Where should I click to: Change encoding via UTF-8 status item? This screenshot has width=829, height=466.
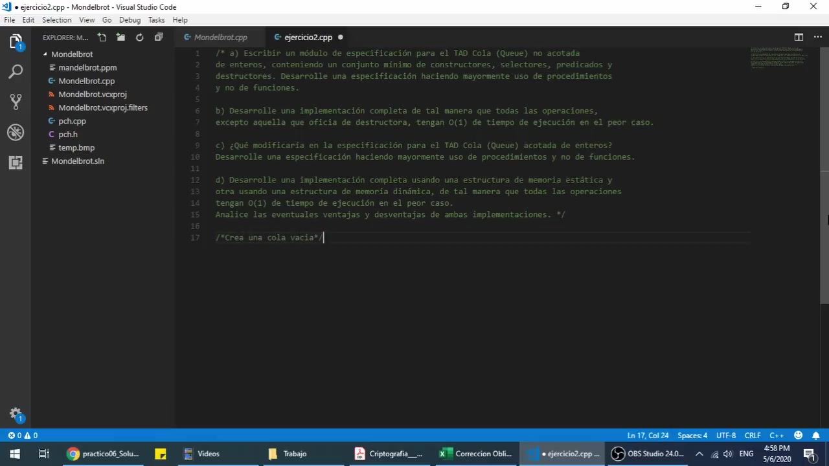tap(726, 436)
